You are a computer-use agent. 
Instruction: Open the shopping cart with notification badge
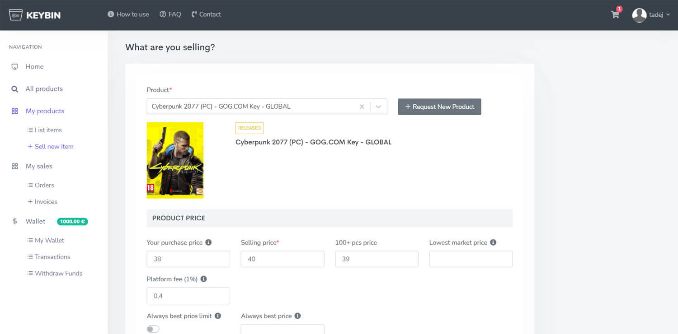click(x=615, y=15)
